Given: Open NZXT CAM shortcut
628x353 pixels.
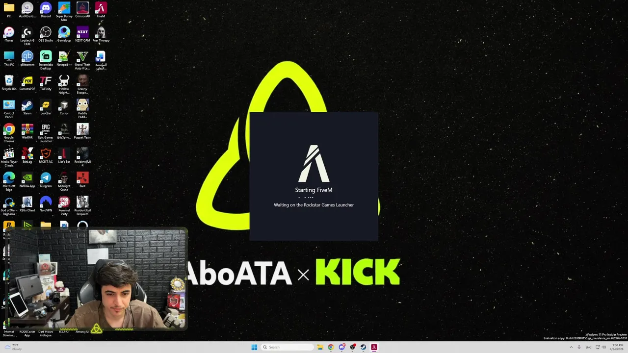Looking at the screenshot, I should click(82, 34).
